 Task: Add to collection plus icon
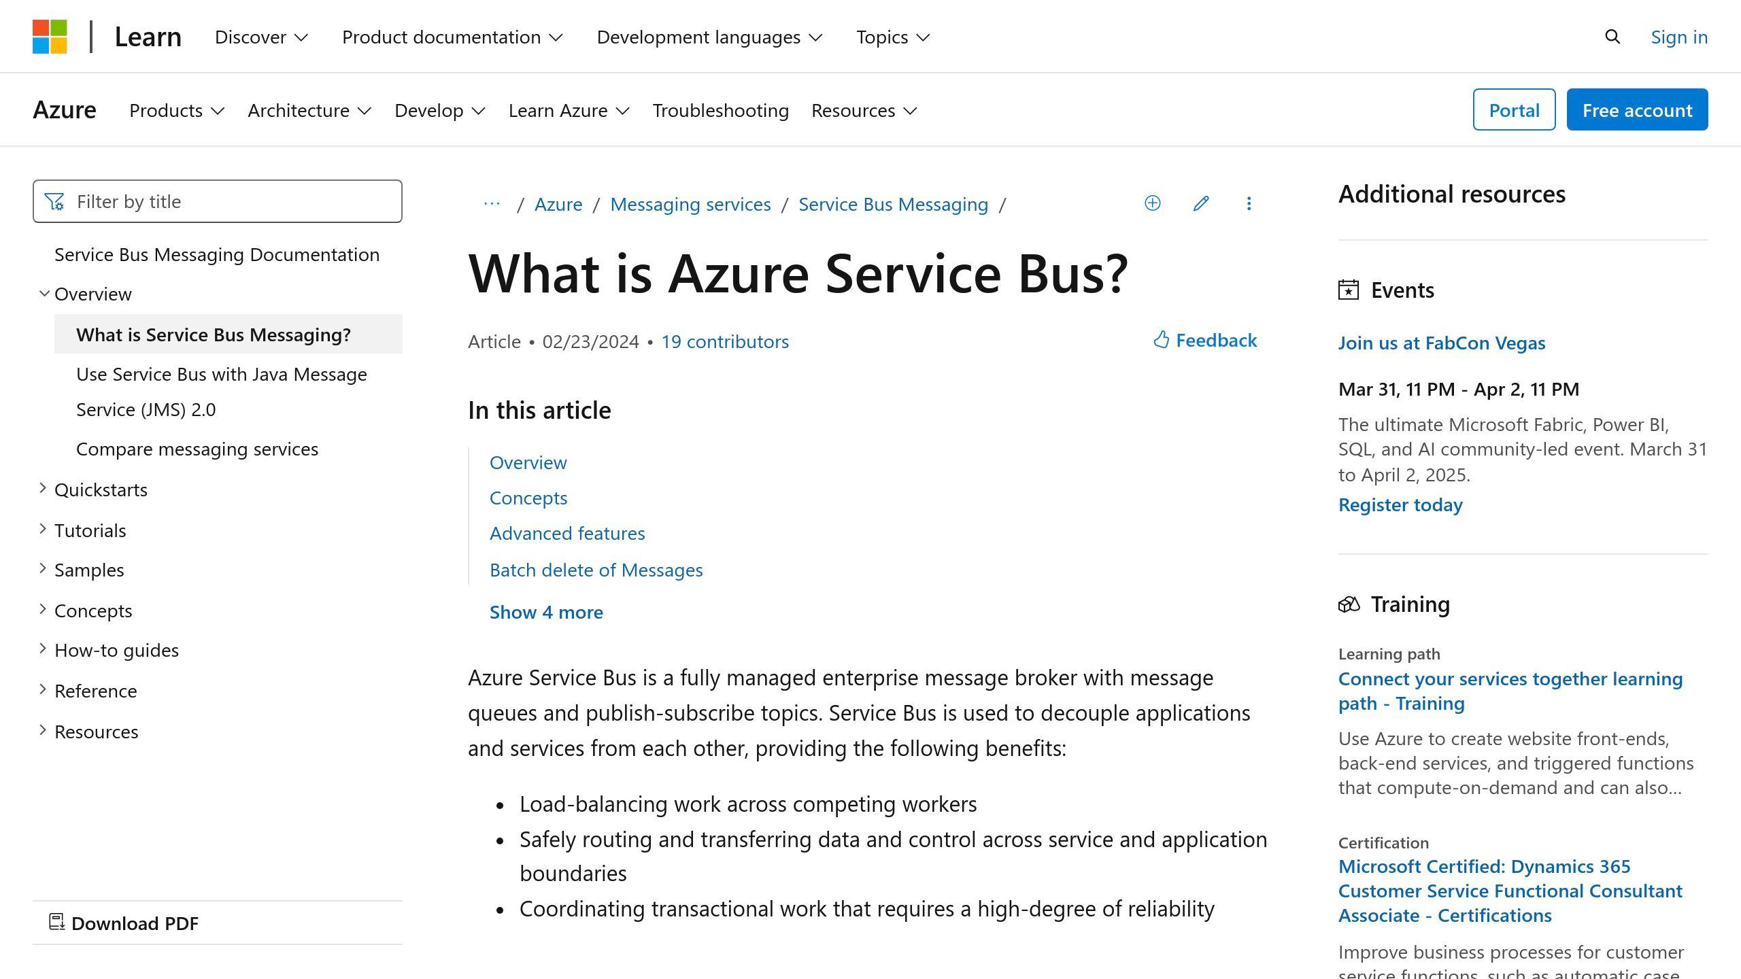[x=1152, y=203]
